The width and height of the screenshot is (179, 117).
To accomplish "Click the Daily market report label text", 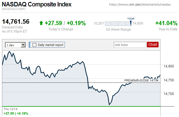I will [51, 45].
